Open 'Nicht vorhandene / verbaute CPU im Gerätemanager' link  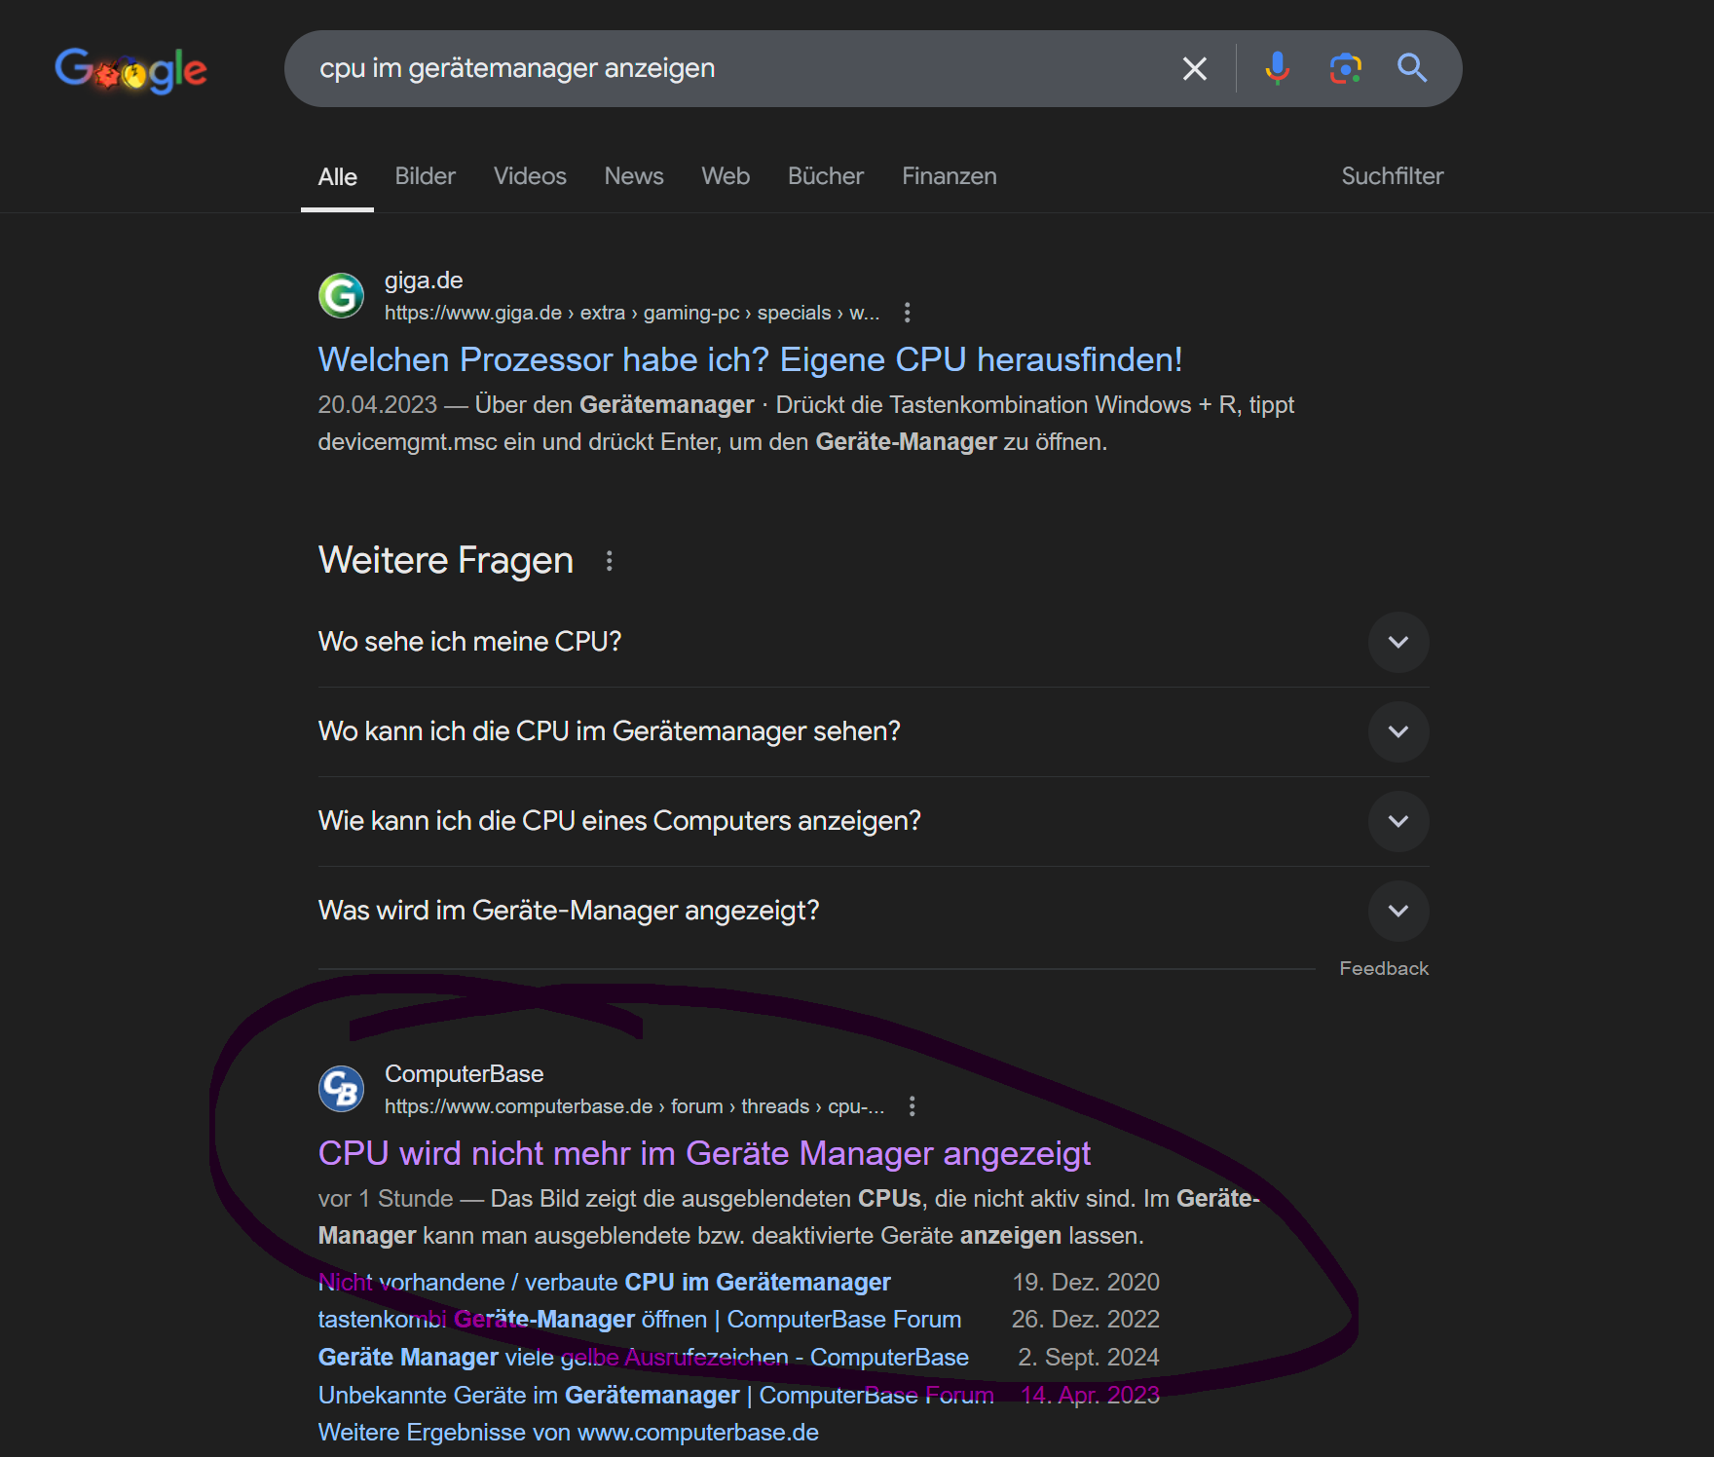click(x=605, y=1283)
